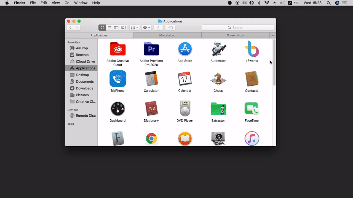Screen dimensions: 353x198
Task: Select the DVD Player app icon
Action: tap(185, 109)
